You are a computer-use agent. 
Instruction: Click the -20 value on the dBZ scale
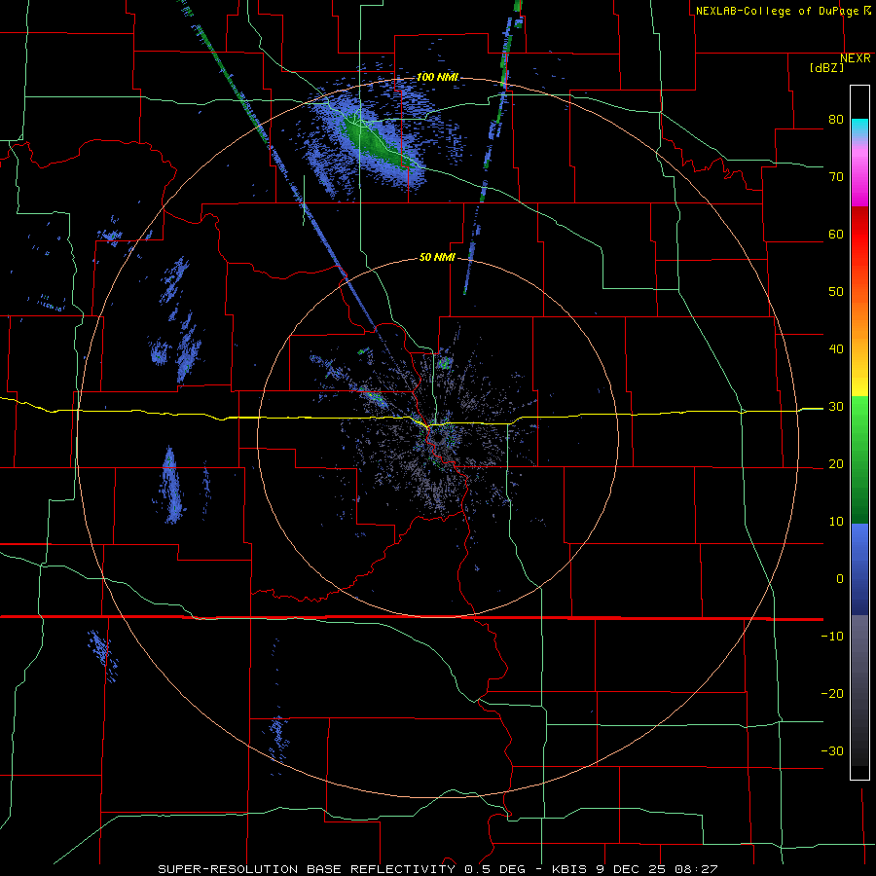832,694
